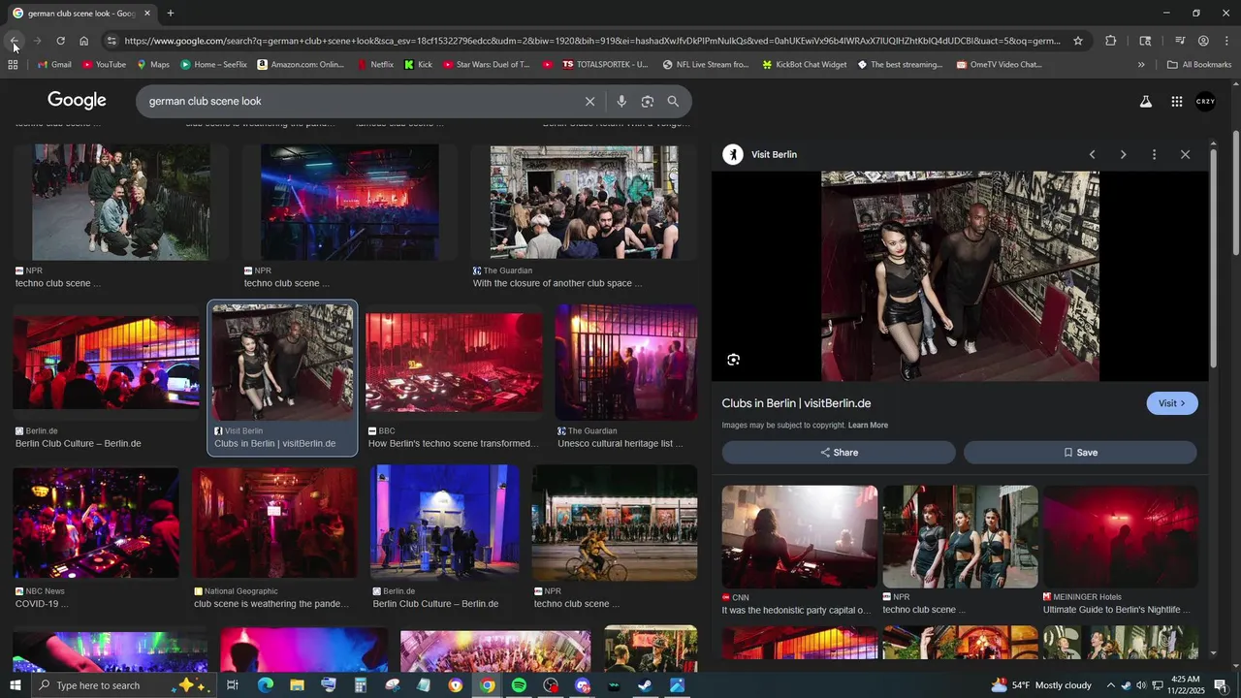Open the Chrome profile menu
The image size is (1241, 698).
[1203, 41]
